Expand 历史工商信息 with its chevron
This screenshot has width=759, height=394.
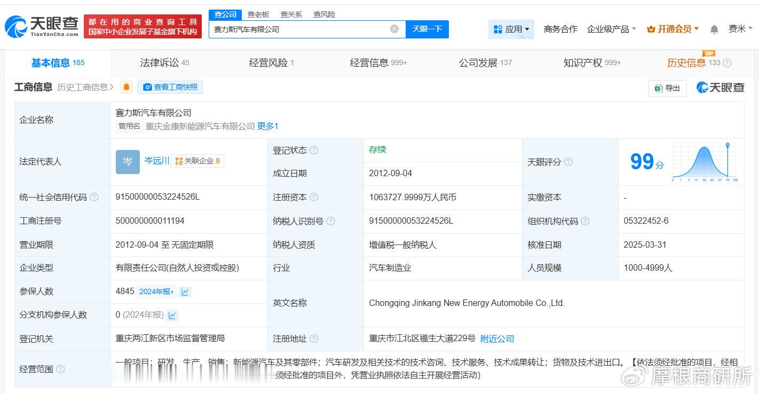[x=85, y=87]
